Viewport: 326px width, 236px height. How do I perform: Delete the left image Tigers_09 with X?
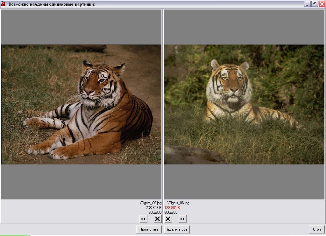[158, 219]
